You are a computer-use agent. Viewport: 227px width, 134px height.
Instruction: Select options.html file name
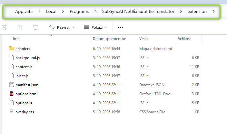(x=26, y=94)
